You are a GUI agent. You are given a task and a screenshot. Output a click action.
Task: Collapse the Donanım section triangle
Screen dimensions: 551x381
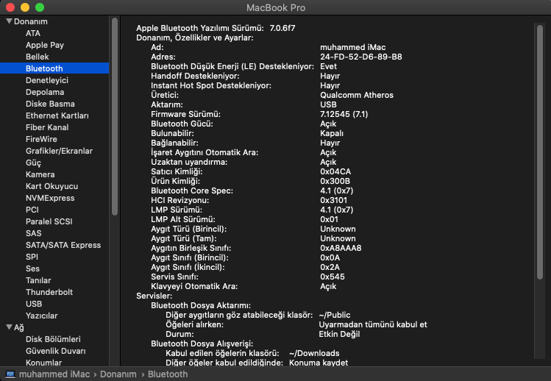coord(9,21)
